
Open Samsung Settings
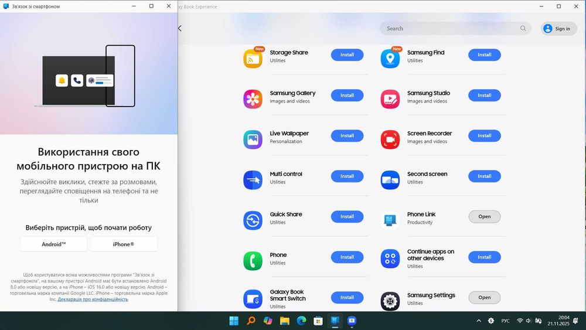(x=485, y=298)
